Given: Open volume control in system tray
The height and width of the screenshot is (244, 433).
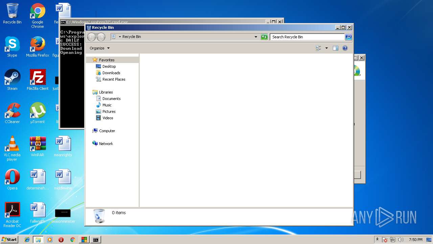Looking at the screenshot, I should [401, 240].
